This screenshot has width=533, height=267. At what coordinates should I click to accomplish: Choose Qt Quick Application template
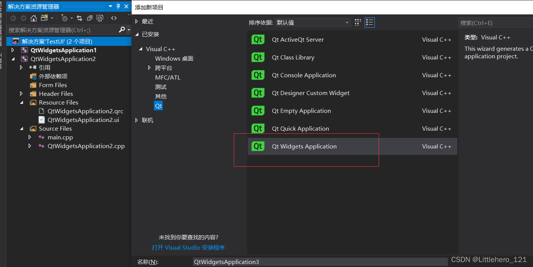[x=352, y=128]
